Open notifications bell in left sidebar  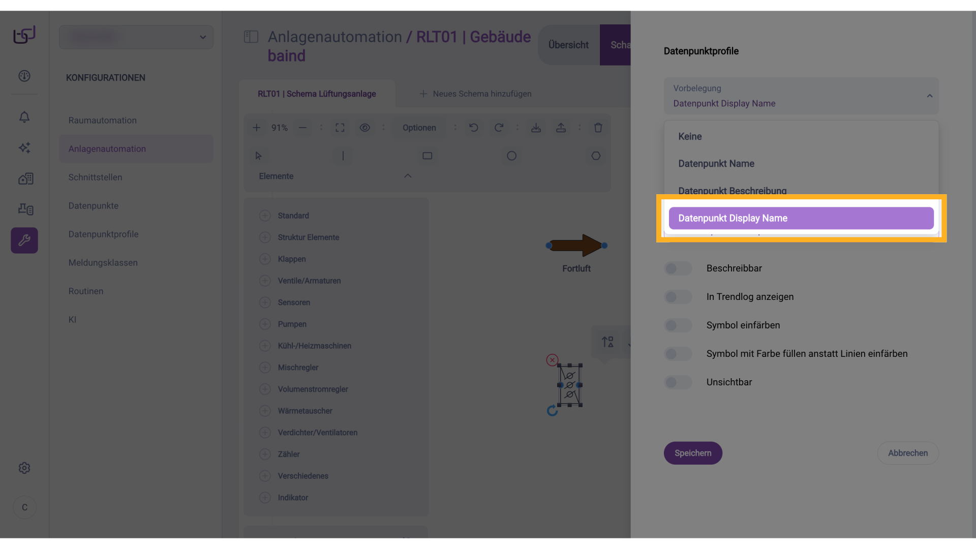pos(24,117)
